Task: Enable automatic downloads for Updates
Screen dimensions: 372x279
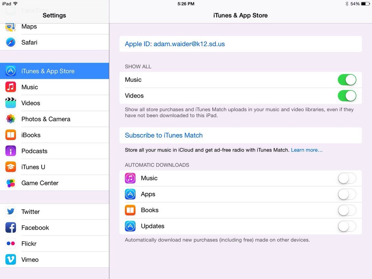Action: 347,226
